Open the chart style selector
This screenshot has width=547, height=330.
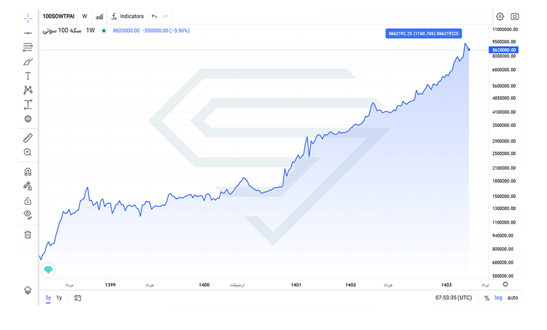tap(99, 16)
